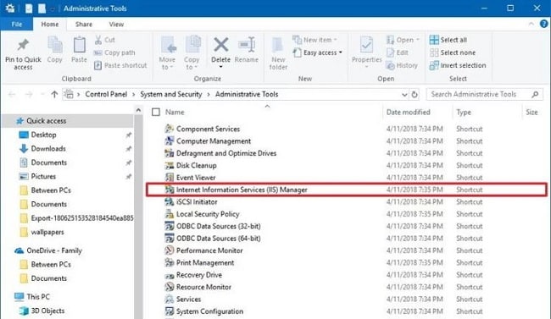Screen dimensions: 551x319
Task: Navigate to Control Panel breadcrumb
Action: coord(106,94)
